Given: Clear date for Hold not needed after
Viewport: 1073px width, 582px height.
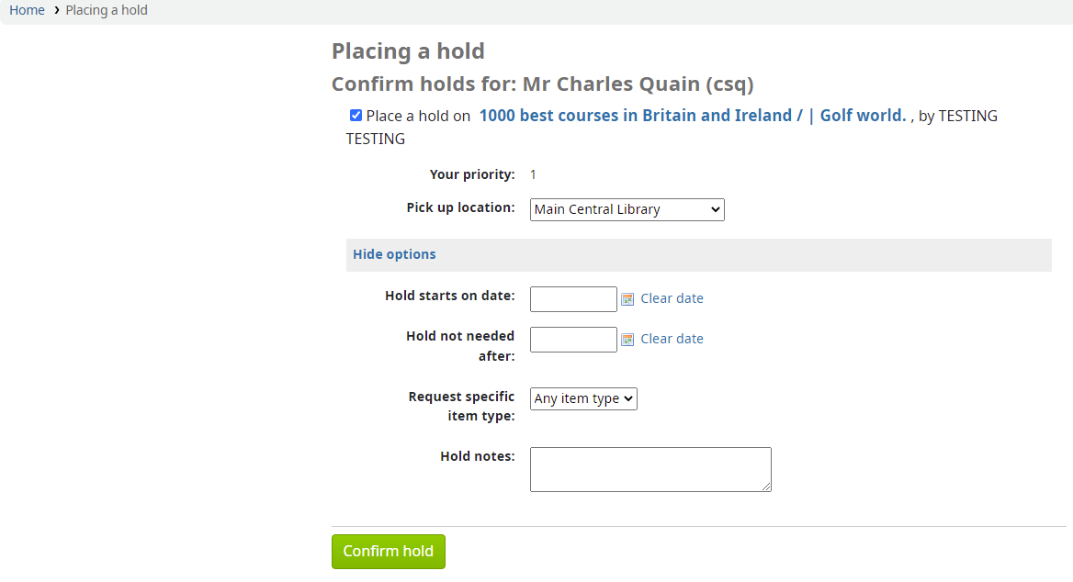Looking at the screenshot, I should pos(672,340).
